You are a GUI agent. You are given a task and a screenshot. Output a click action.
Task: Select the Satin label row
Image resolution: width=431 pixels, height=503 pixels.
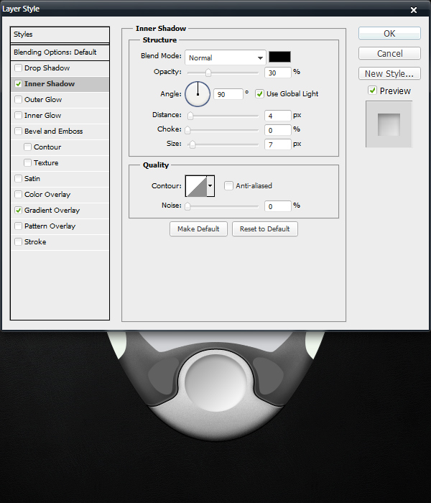point(32,178)
